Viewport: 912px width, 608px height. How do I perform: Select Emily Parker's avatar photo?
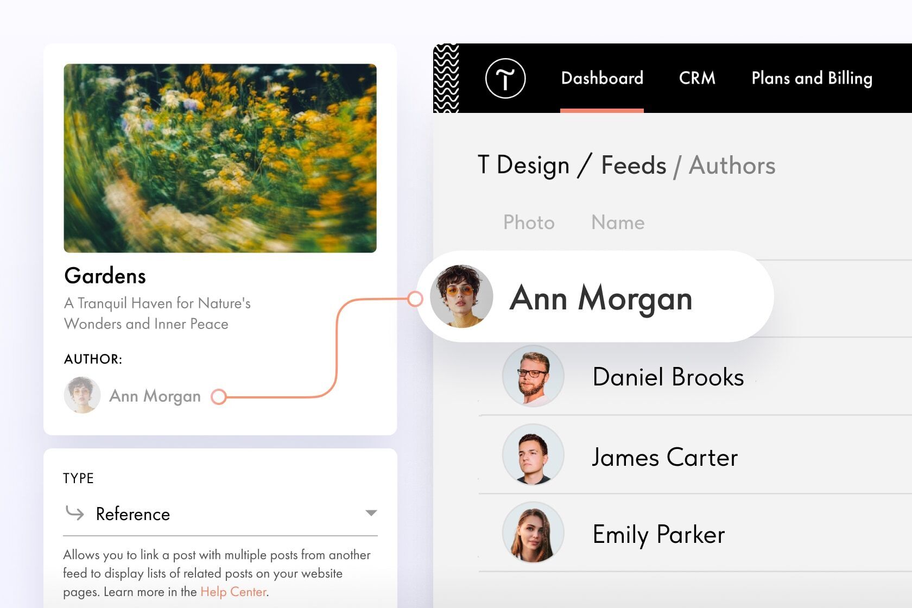[533, 532]
